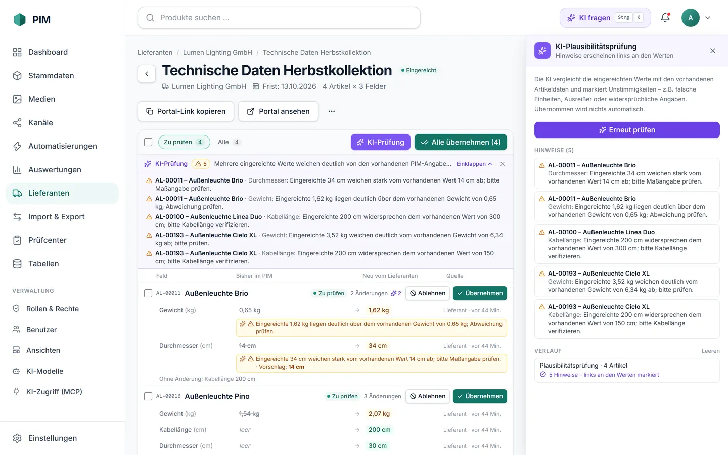Collapse the hints via Einklappen
This screenshot has height=455, width=728.
pos(474,164)
